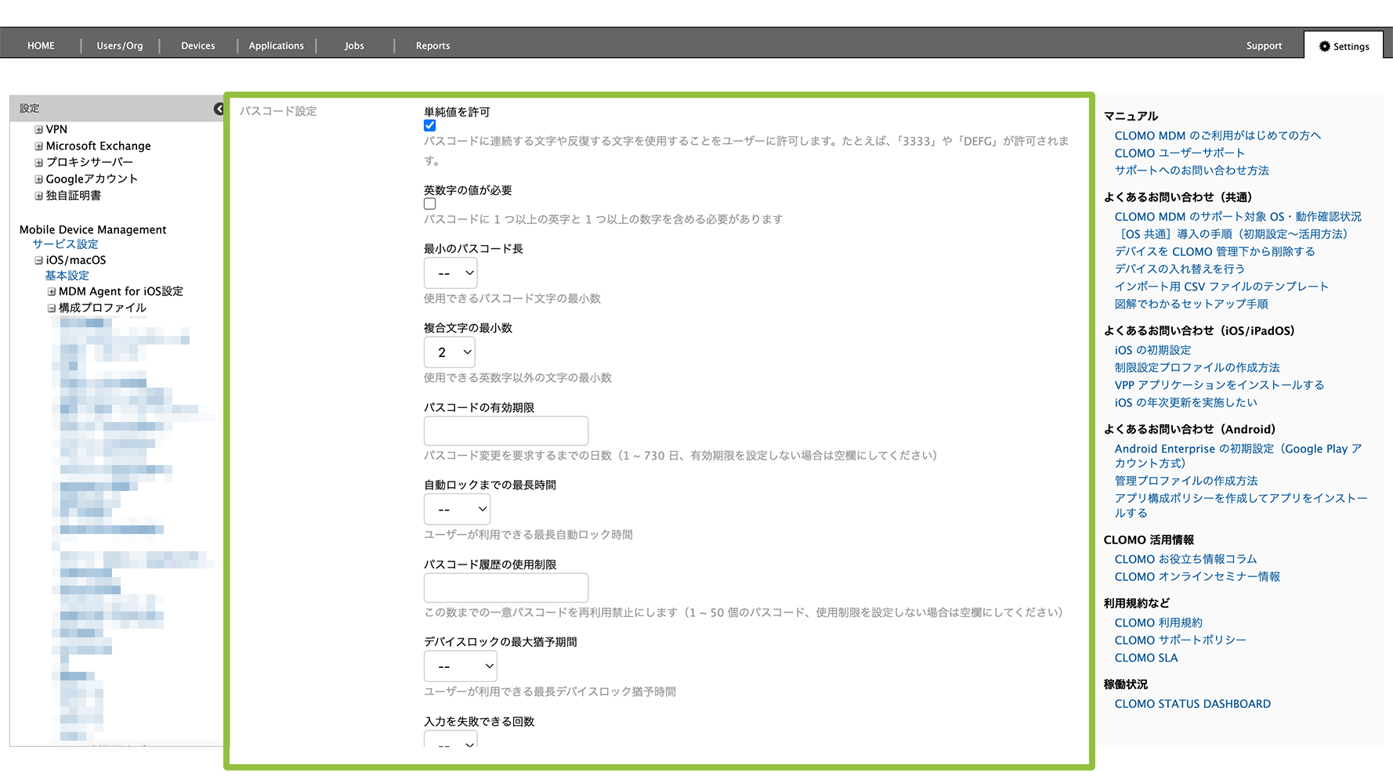Expand the Microsoft Exchange tree node
This screenshot has height=783, width=1393.
38,146
